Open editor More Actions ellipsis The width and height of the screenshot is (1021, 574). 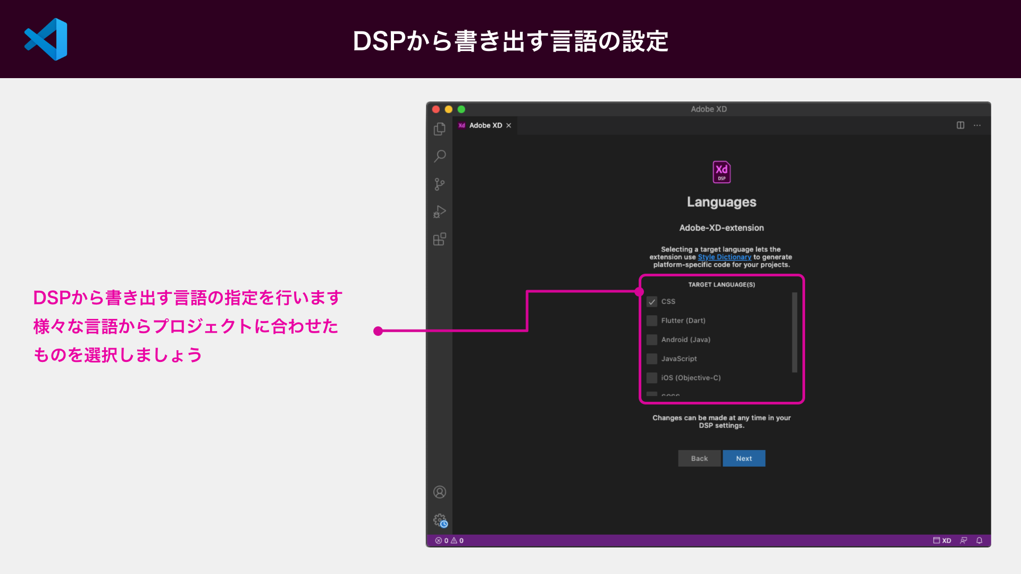977,125
